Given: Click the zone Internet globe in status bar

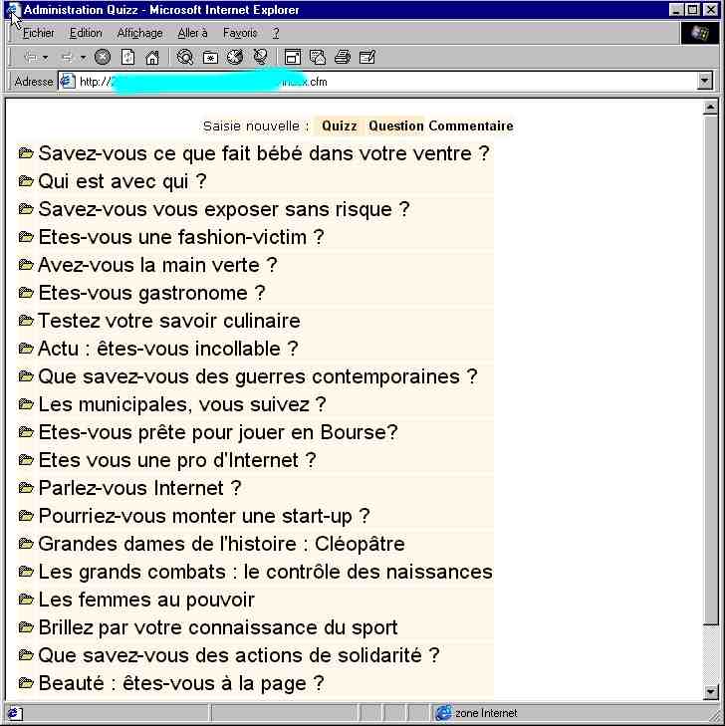Looking at the screenshot, I should point(443,713).
